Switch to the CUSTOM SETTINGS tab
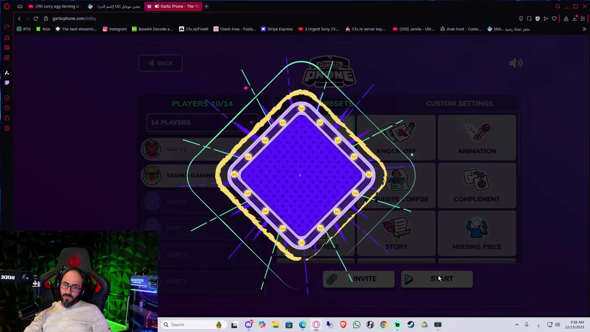The height and width of the screenshot is (332, 590). (x=459, y=103)
